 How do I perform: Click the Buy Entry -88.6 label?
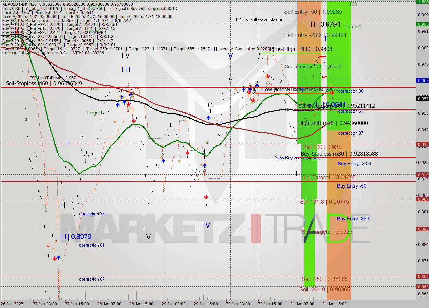(x=353, y=219)
